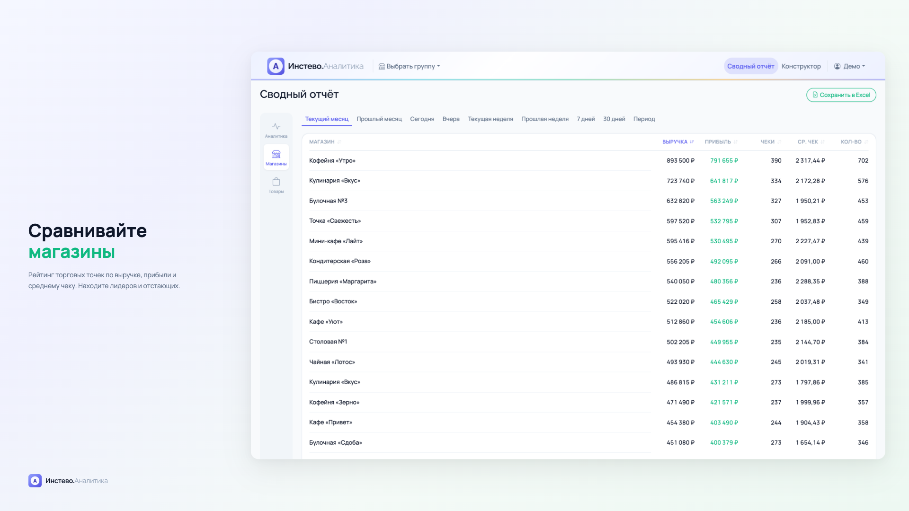Open the Аналитика sidebar section icon
This screenshot has width=909, height=511.
pyautogui.click(x=276, y=127)
